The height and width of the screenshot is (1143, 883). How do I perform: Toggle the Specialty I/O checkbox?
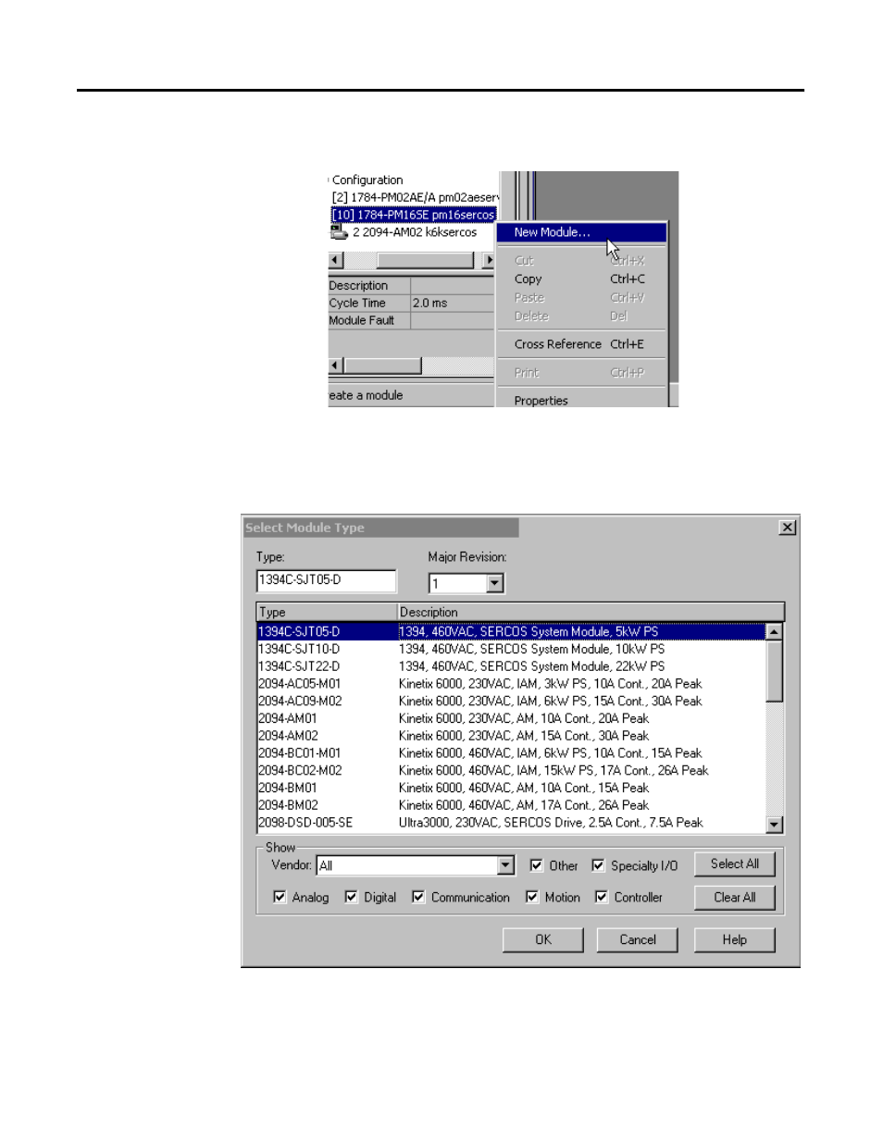click(x=598, y=865)
